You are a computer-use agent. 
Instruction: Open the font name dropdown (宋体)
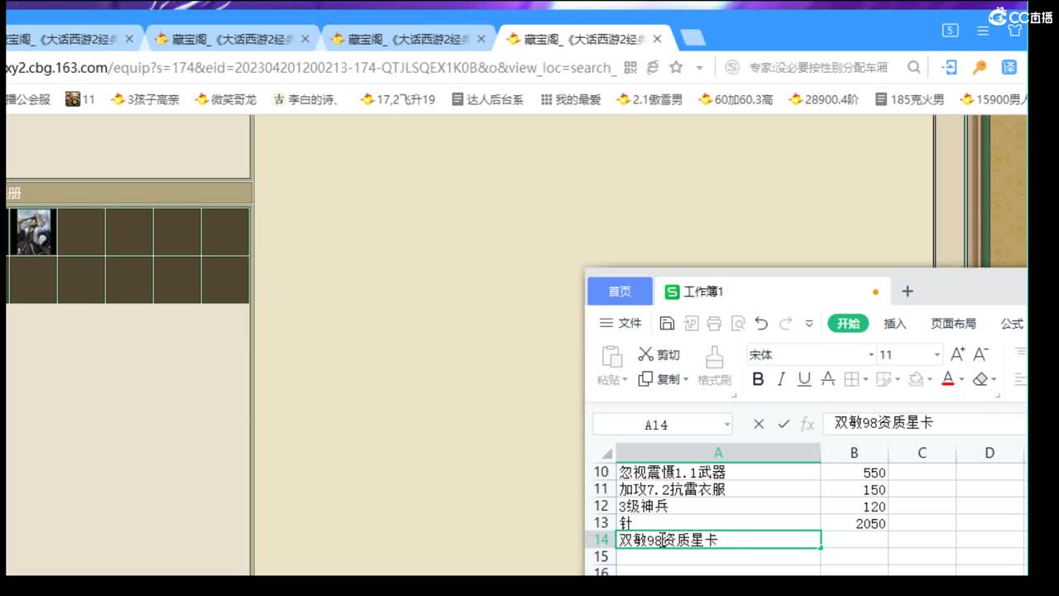[x=870, y=355]
